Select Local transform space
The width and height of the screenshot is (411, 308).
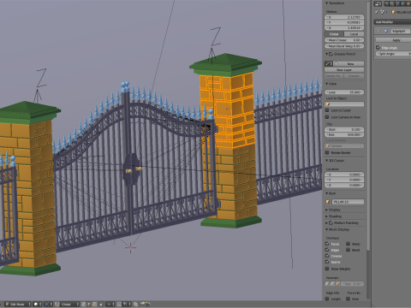[354, 34]
